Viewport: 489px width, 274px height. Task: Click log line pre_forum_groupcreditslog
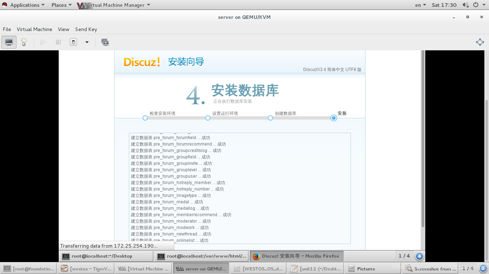pyautogui.click(x=176, y=151)
